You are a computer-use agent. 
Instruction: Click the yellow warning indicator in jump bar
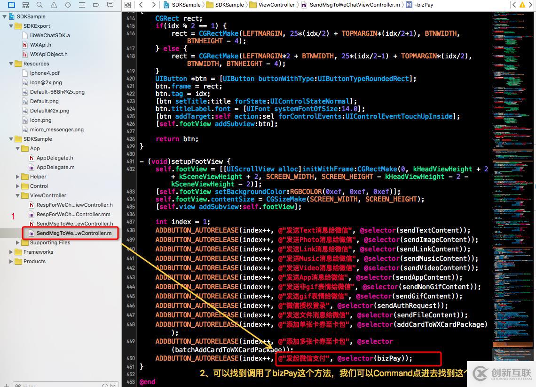coord(522,5)
